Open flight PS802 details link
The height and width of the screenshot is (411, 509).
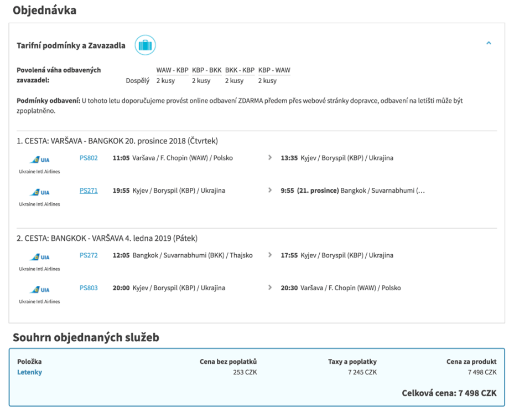89,158
